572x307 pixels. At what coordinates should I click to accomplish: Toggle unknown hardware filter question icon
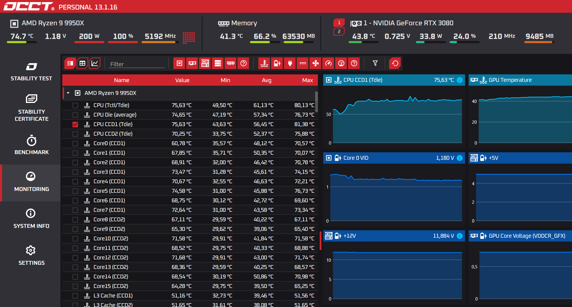point(243,63)
